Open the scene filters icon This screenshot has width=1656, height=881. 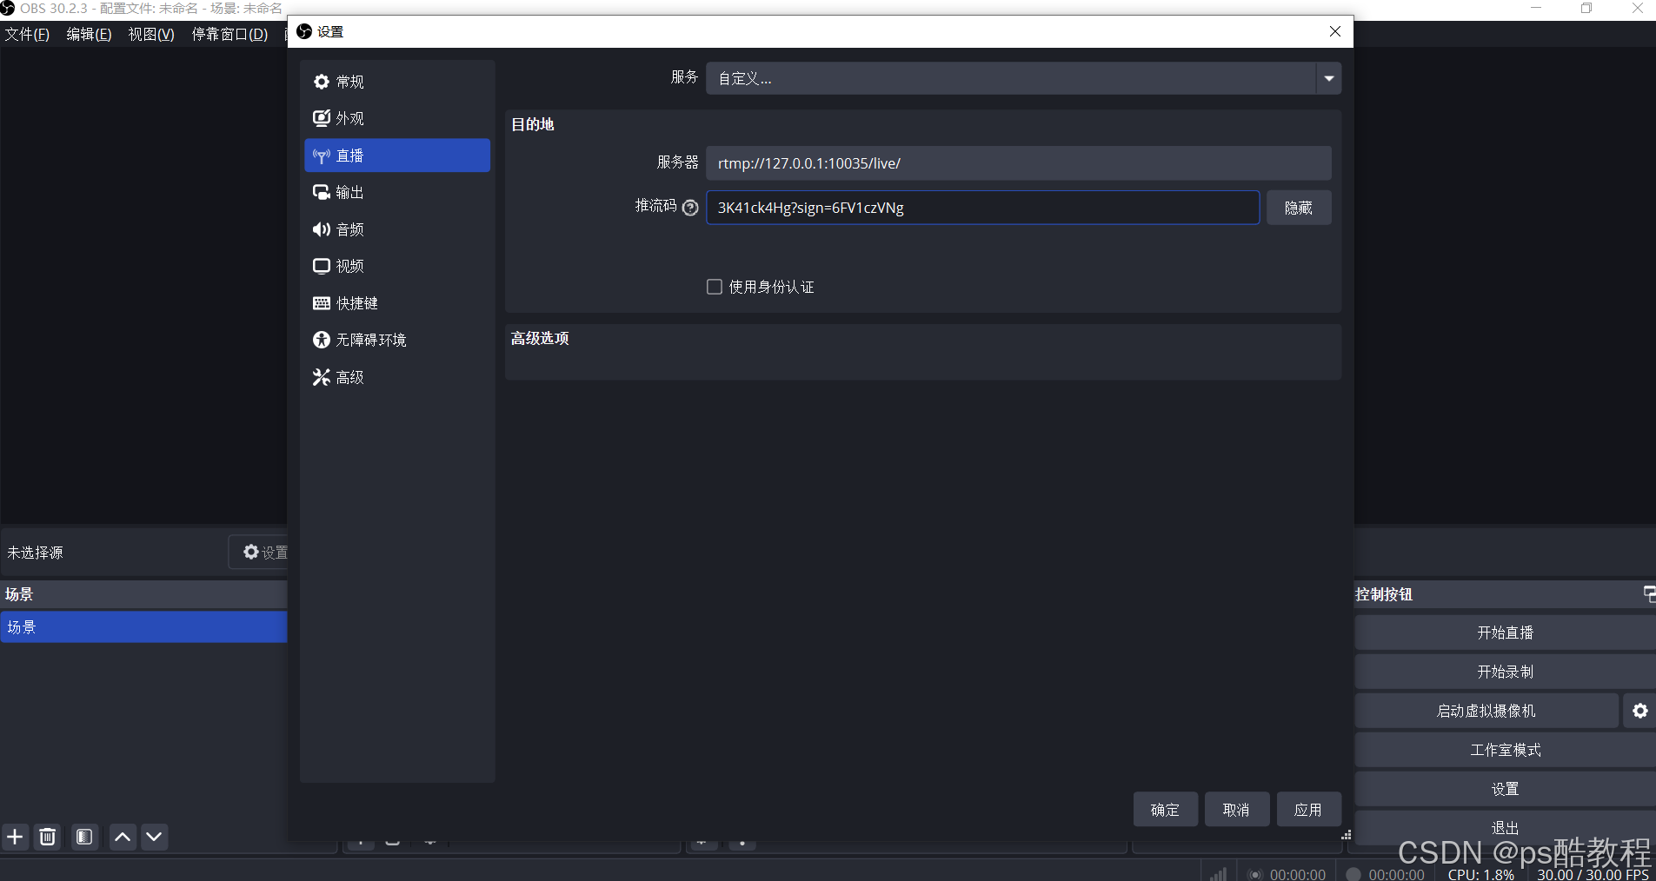tap(84, 837)
